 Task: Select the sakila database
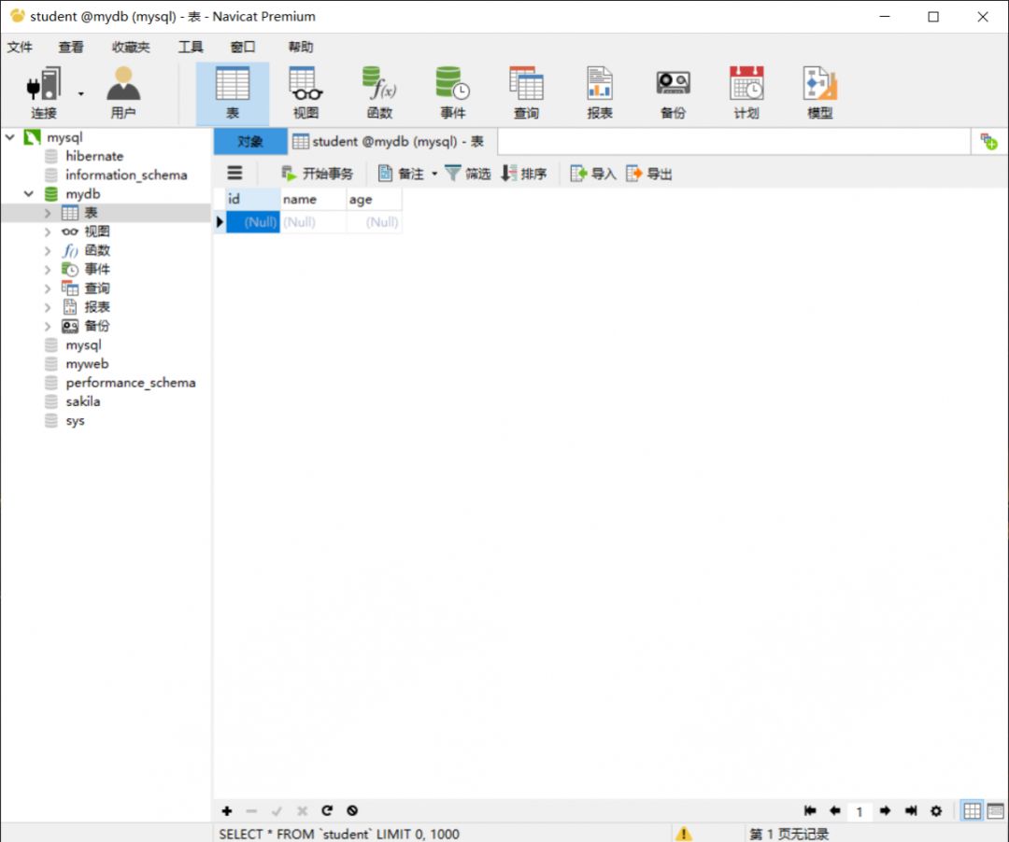click(82, 401)
